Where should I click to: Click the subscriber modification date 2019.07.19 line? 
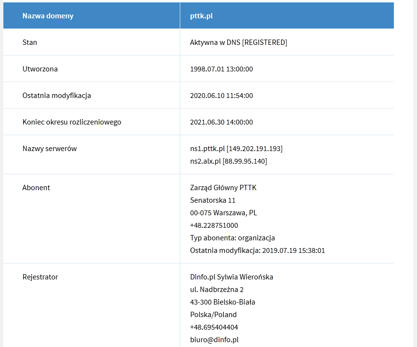point(257,250)
